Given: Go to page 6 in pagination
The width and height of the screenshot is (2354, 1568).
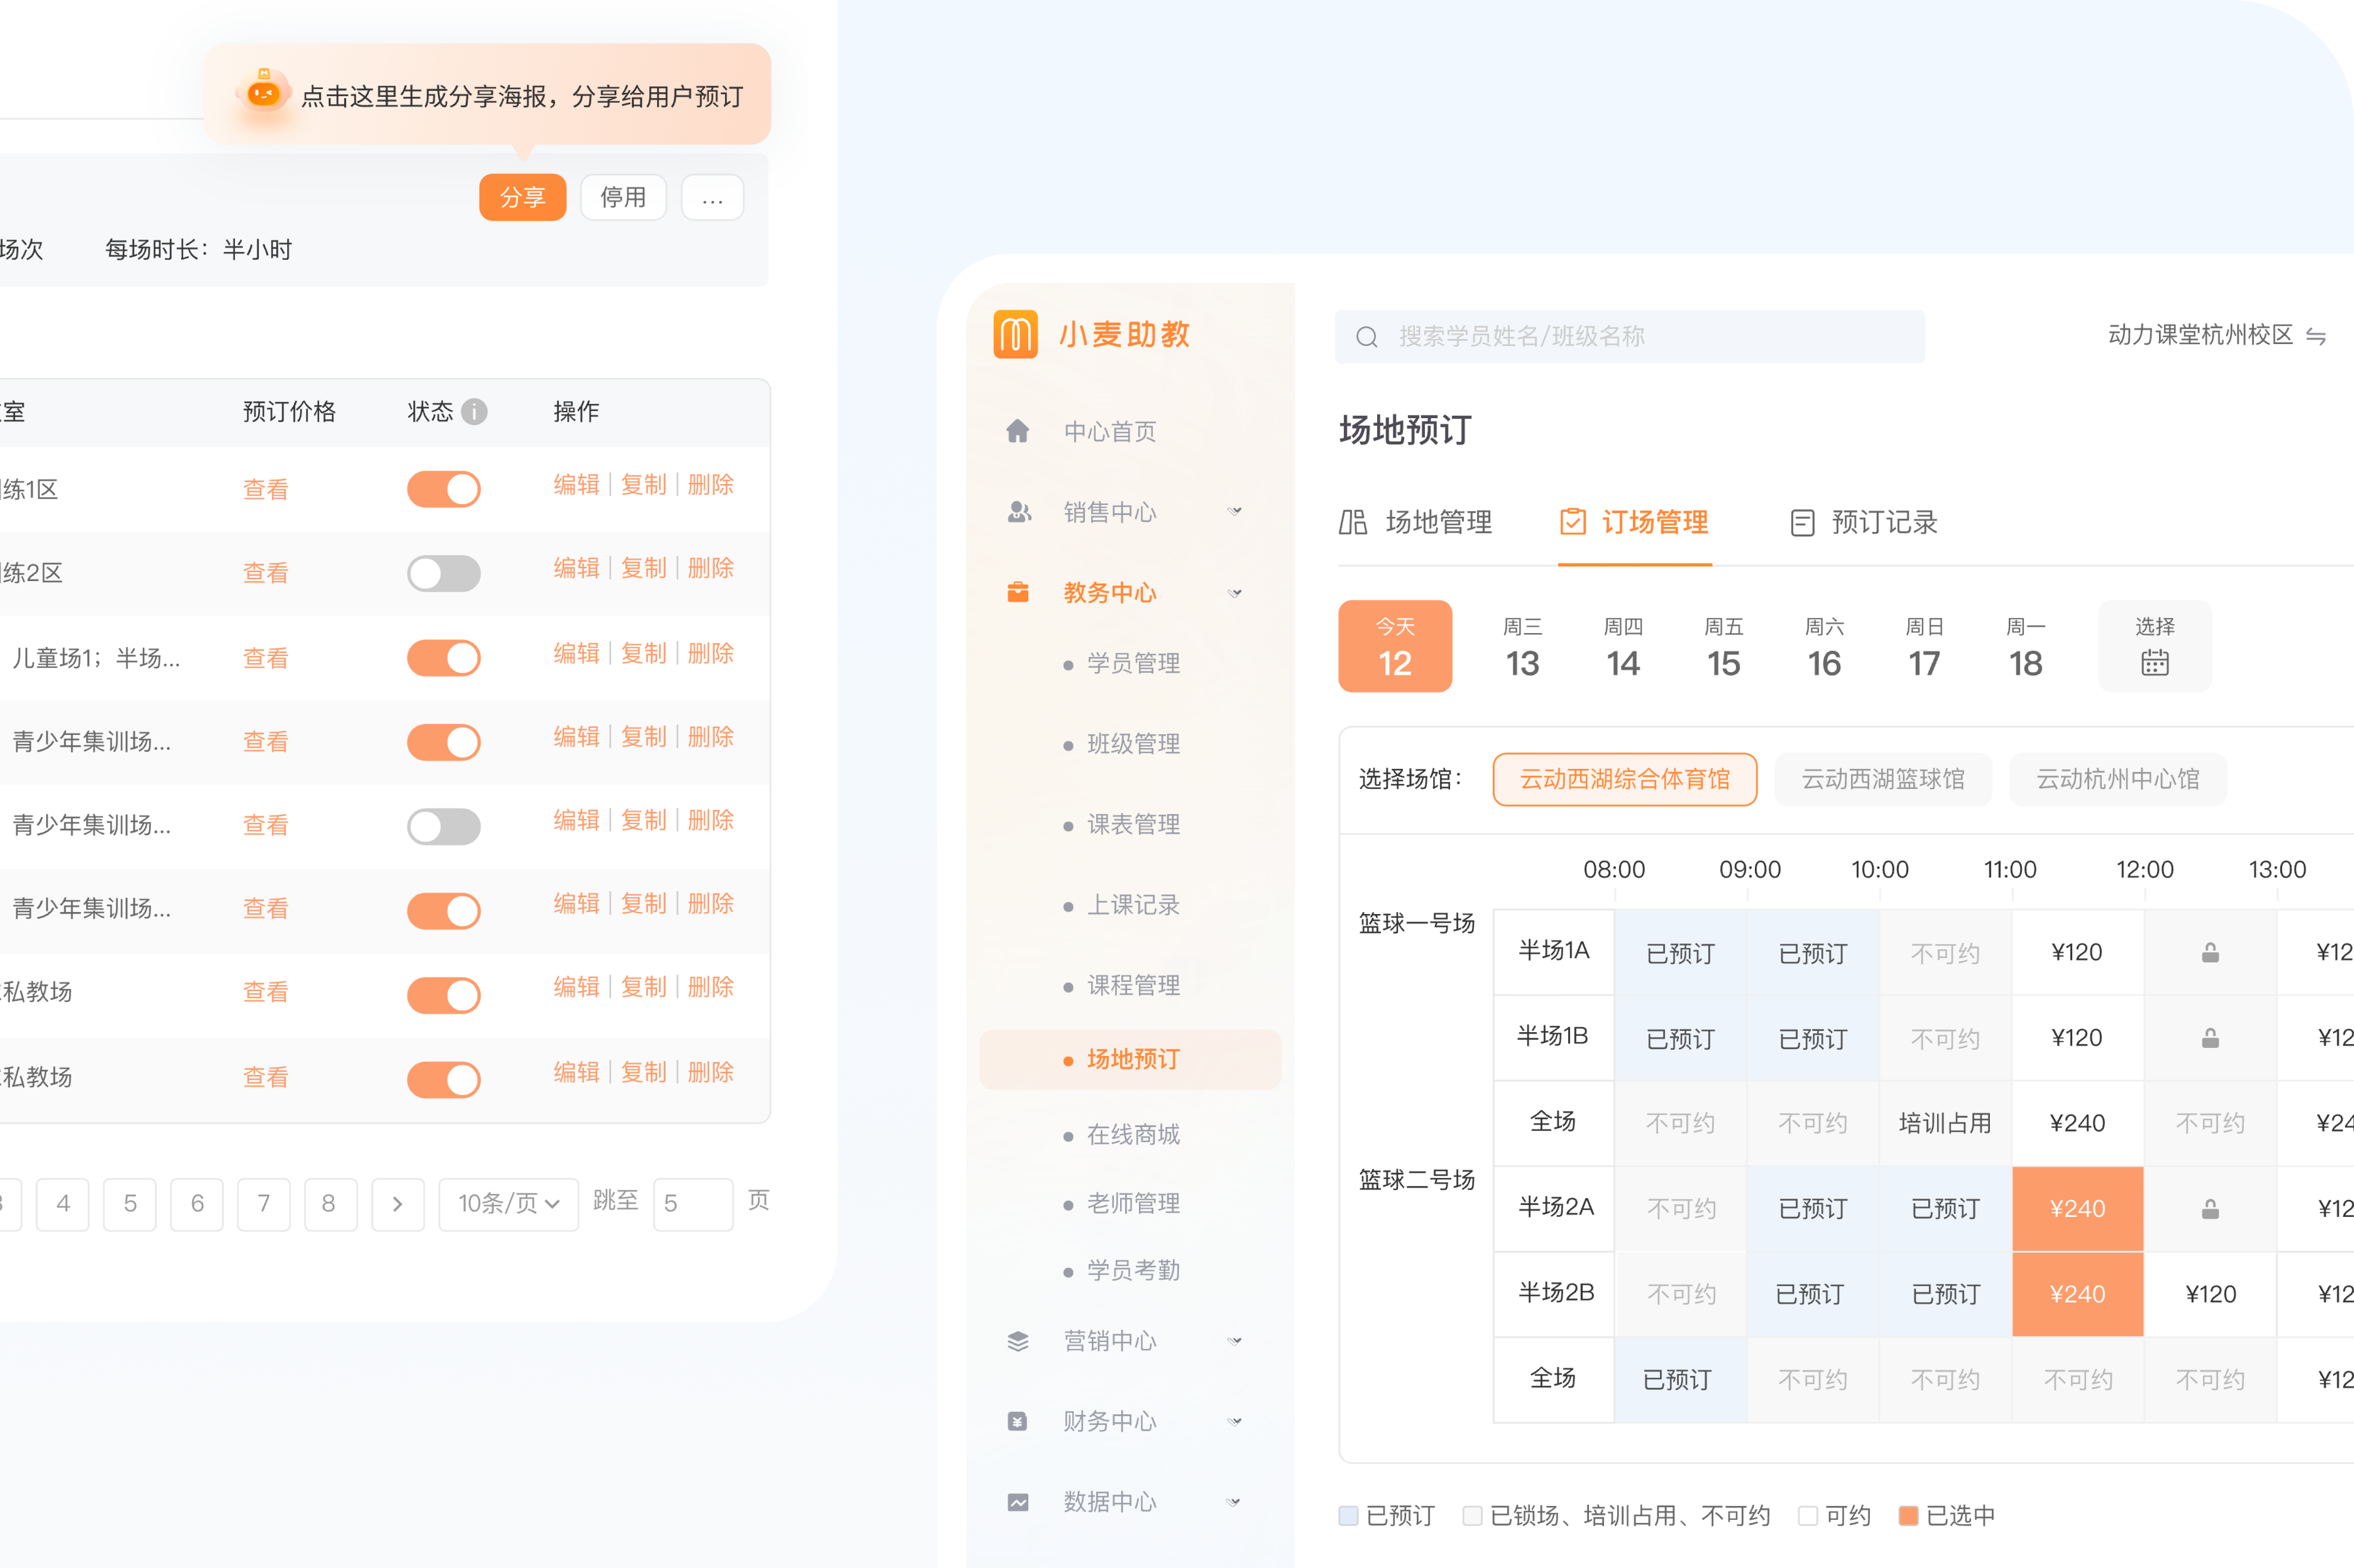Looking at the screenshot, I should (x=197, y=1204).
